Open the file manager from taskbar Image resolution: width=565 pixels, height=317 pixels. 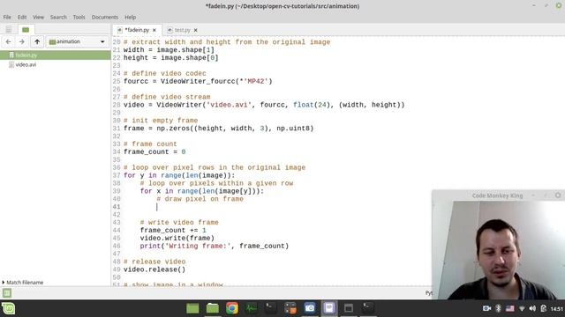213,308
